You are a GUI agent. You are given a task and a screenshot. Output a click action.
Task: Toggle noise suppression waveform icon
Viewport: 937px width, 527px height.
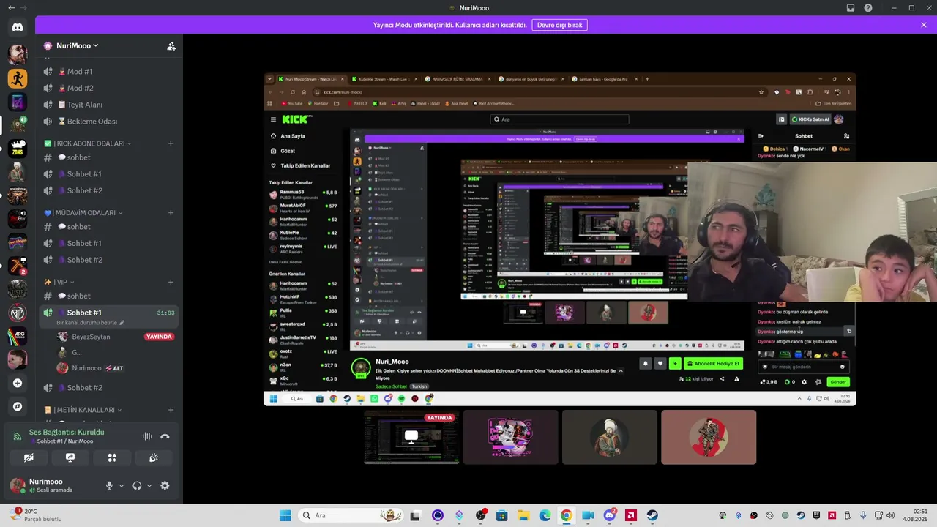(147, 436)
